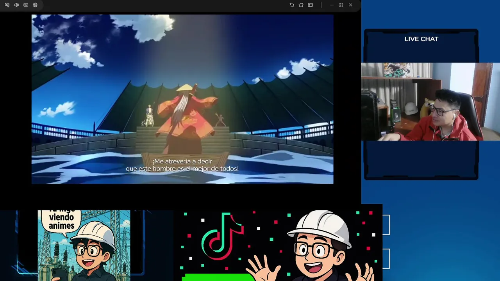Image resolution: width=500 pixels, height=281 pixels.
Task: Click the subtitle "que este hombre es el mejor de todos!"
Action: pyautogui.click(x=182, y=169)
